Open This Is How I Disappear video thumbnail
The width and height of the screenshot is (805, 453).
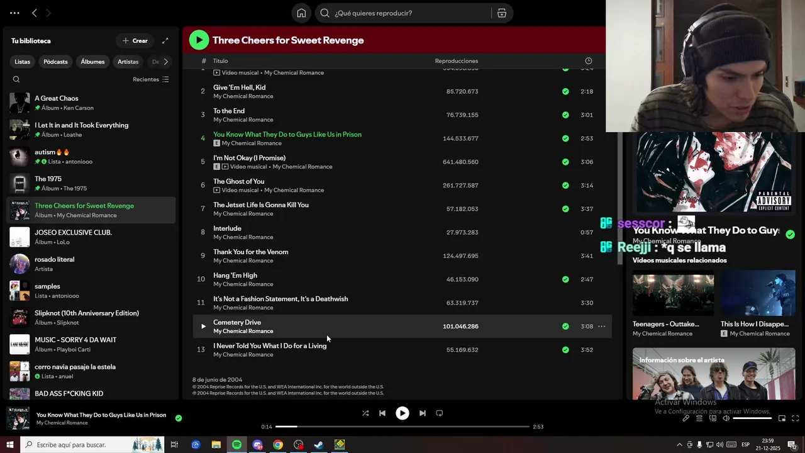click(758, 293)
